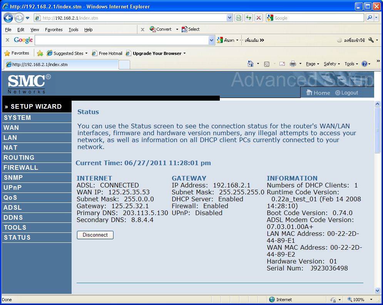Open the ROUTING sidebar section
383x305 pixels.
click(37, 157)
